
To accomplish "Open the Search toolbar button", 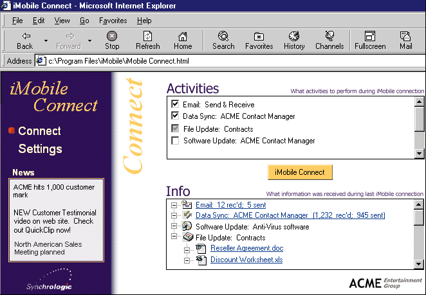I will 223,40.
